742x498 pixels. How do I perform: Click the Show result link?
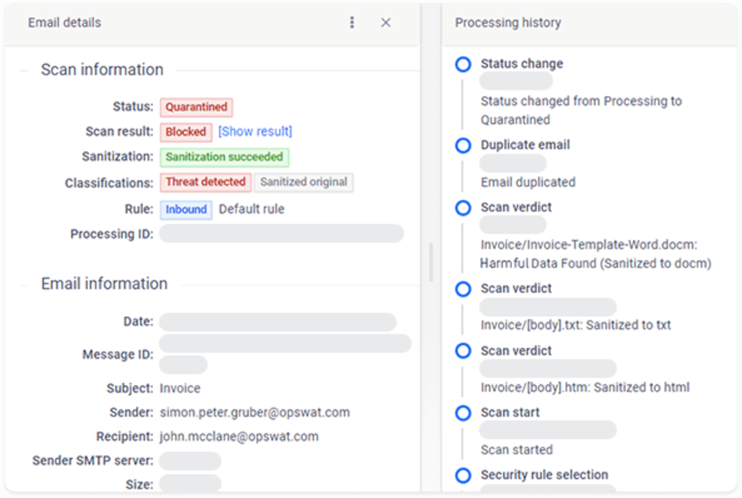click(x=255, y=131)
